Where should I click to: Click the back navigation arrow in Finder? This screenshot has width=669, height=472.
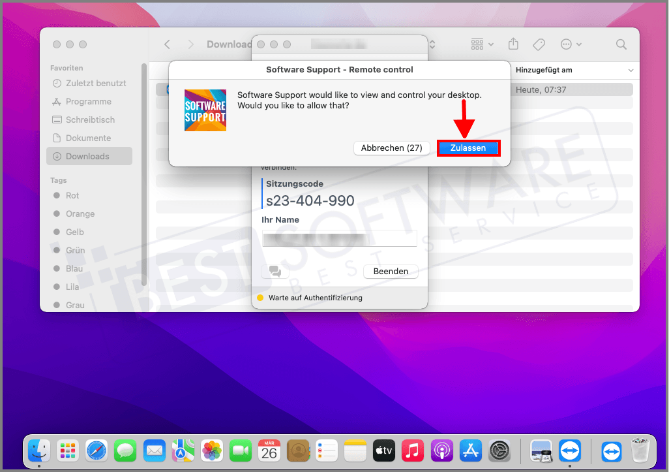(167, 44)
